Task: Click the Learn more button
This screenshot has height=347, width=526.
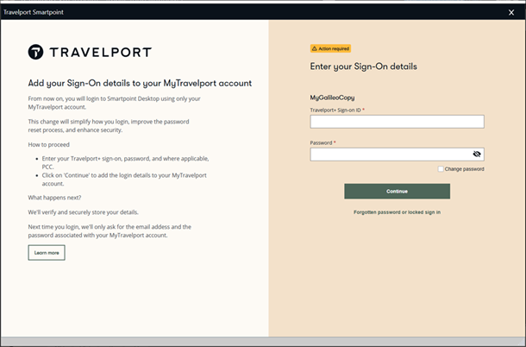Action: (47, 253)
